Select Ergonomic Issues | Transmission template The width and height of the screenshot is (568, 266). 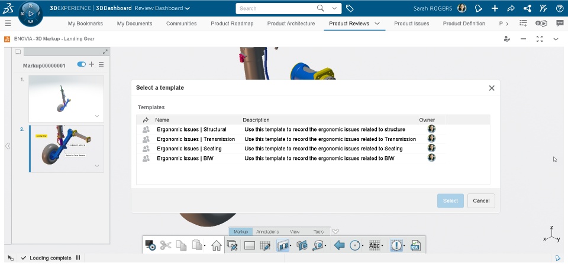point(291,139)
